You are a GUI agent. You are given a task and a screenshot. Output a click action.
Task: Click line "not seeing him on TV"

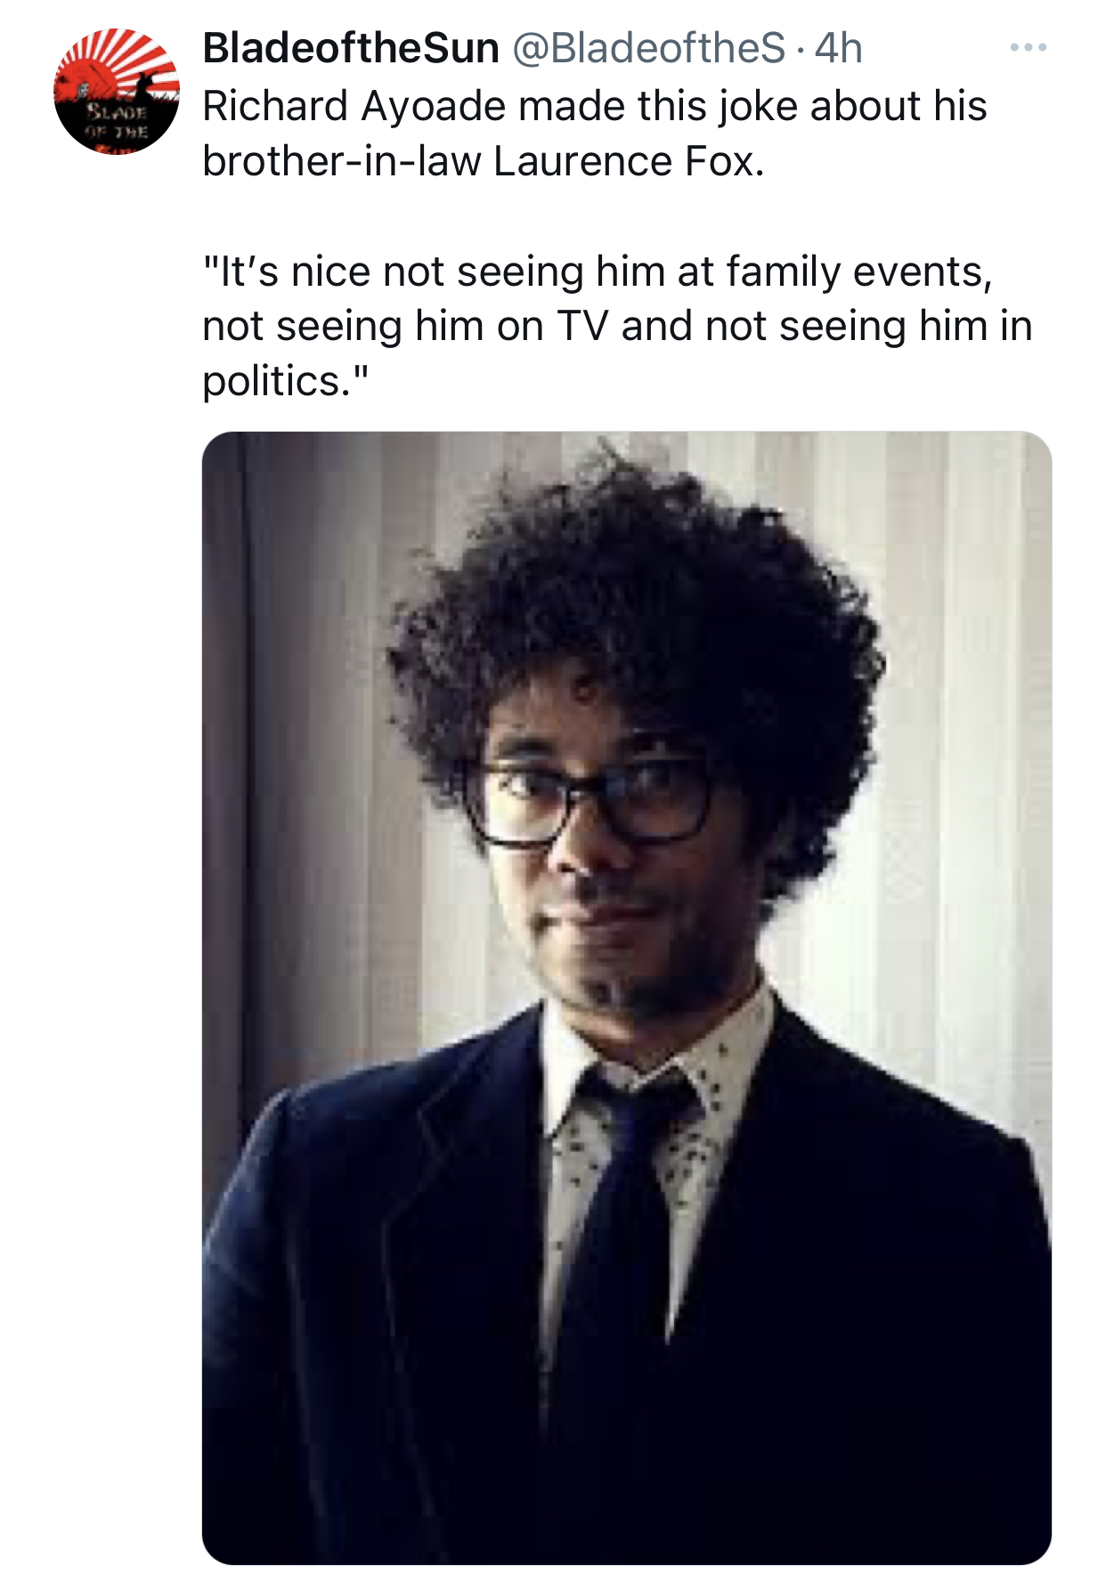click(x=617, y=326)
